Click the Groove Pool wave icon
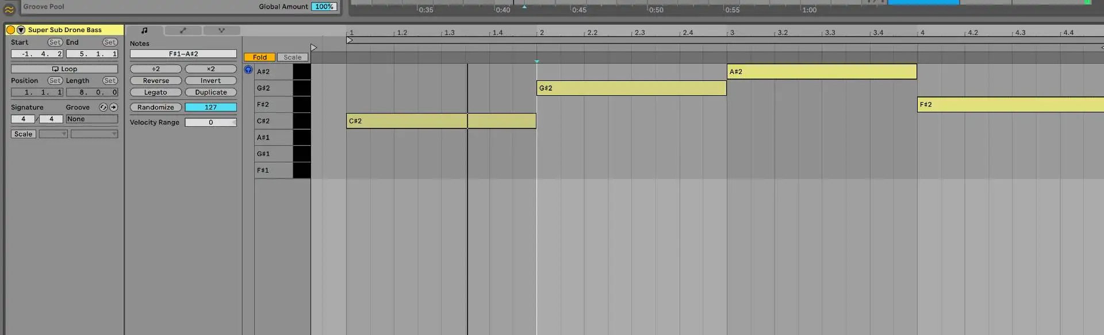 coord(9,9)
